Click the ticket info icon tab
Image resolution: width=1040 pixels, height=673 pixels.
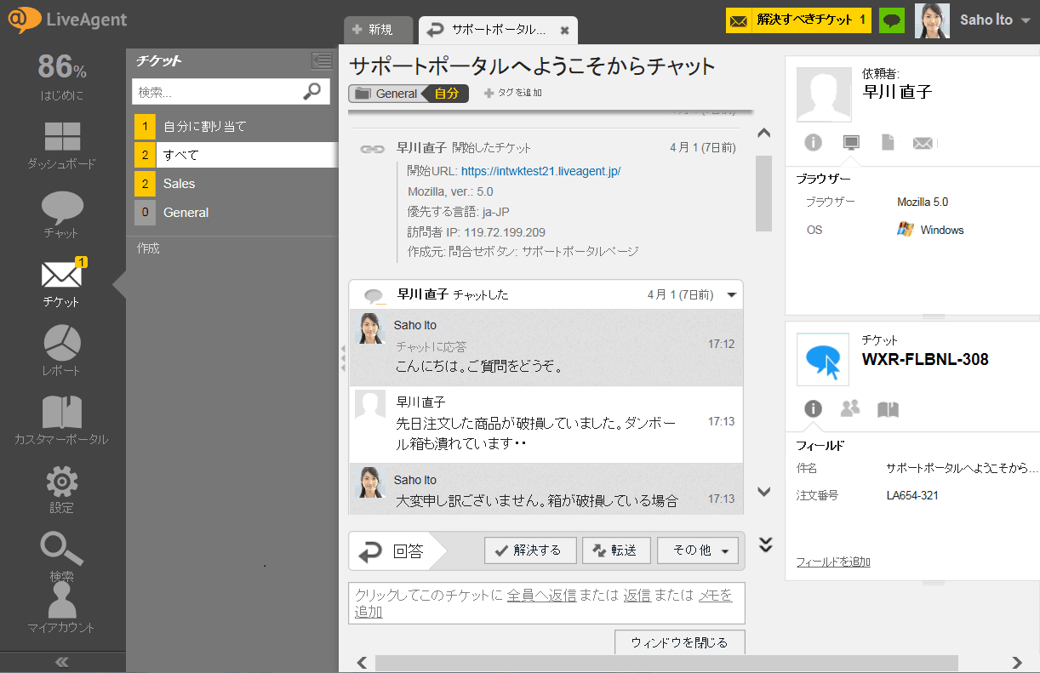pos(813,409)
